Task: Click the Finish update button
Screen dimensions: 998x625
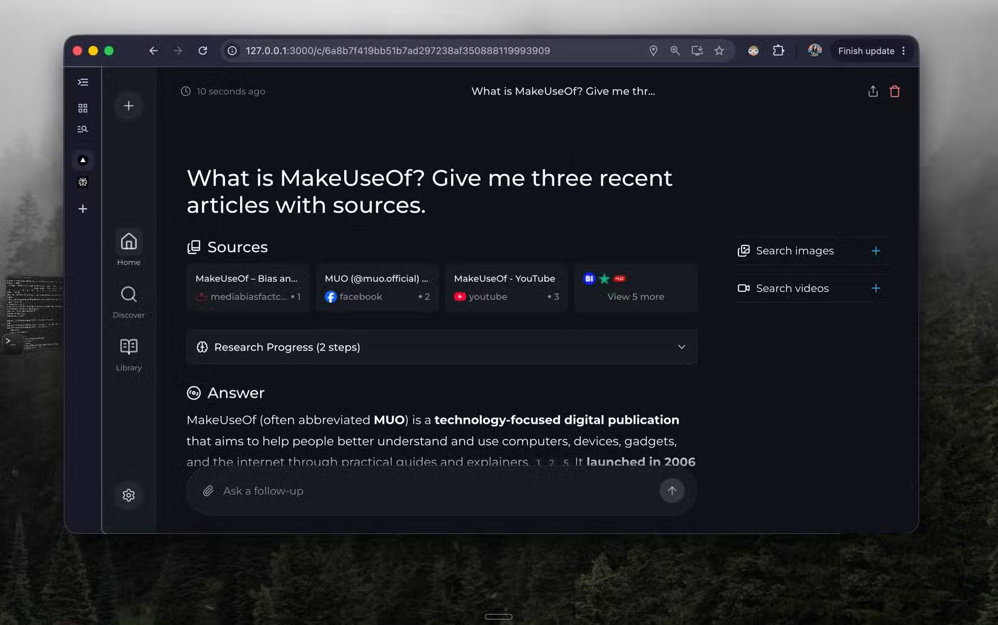Action: pos(866,51)
